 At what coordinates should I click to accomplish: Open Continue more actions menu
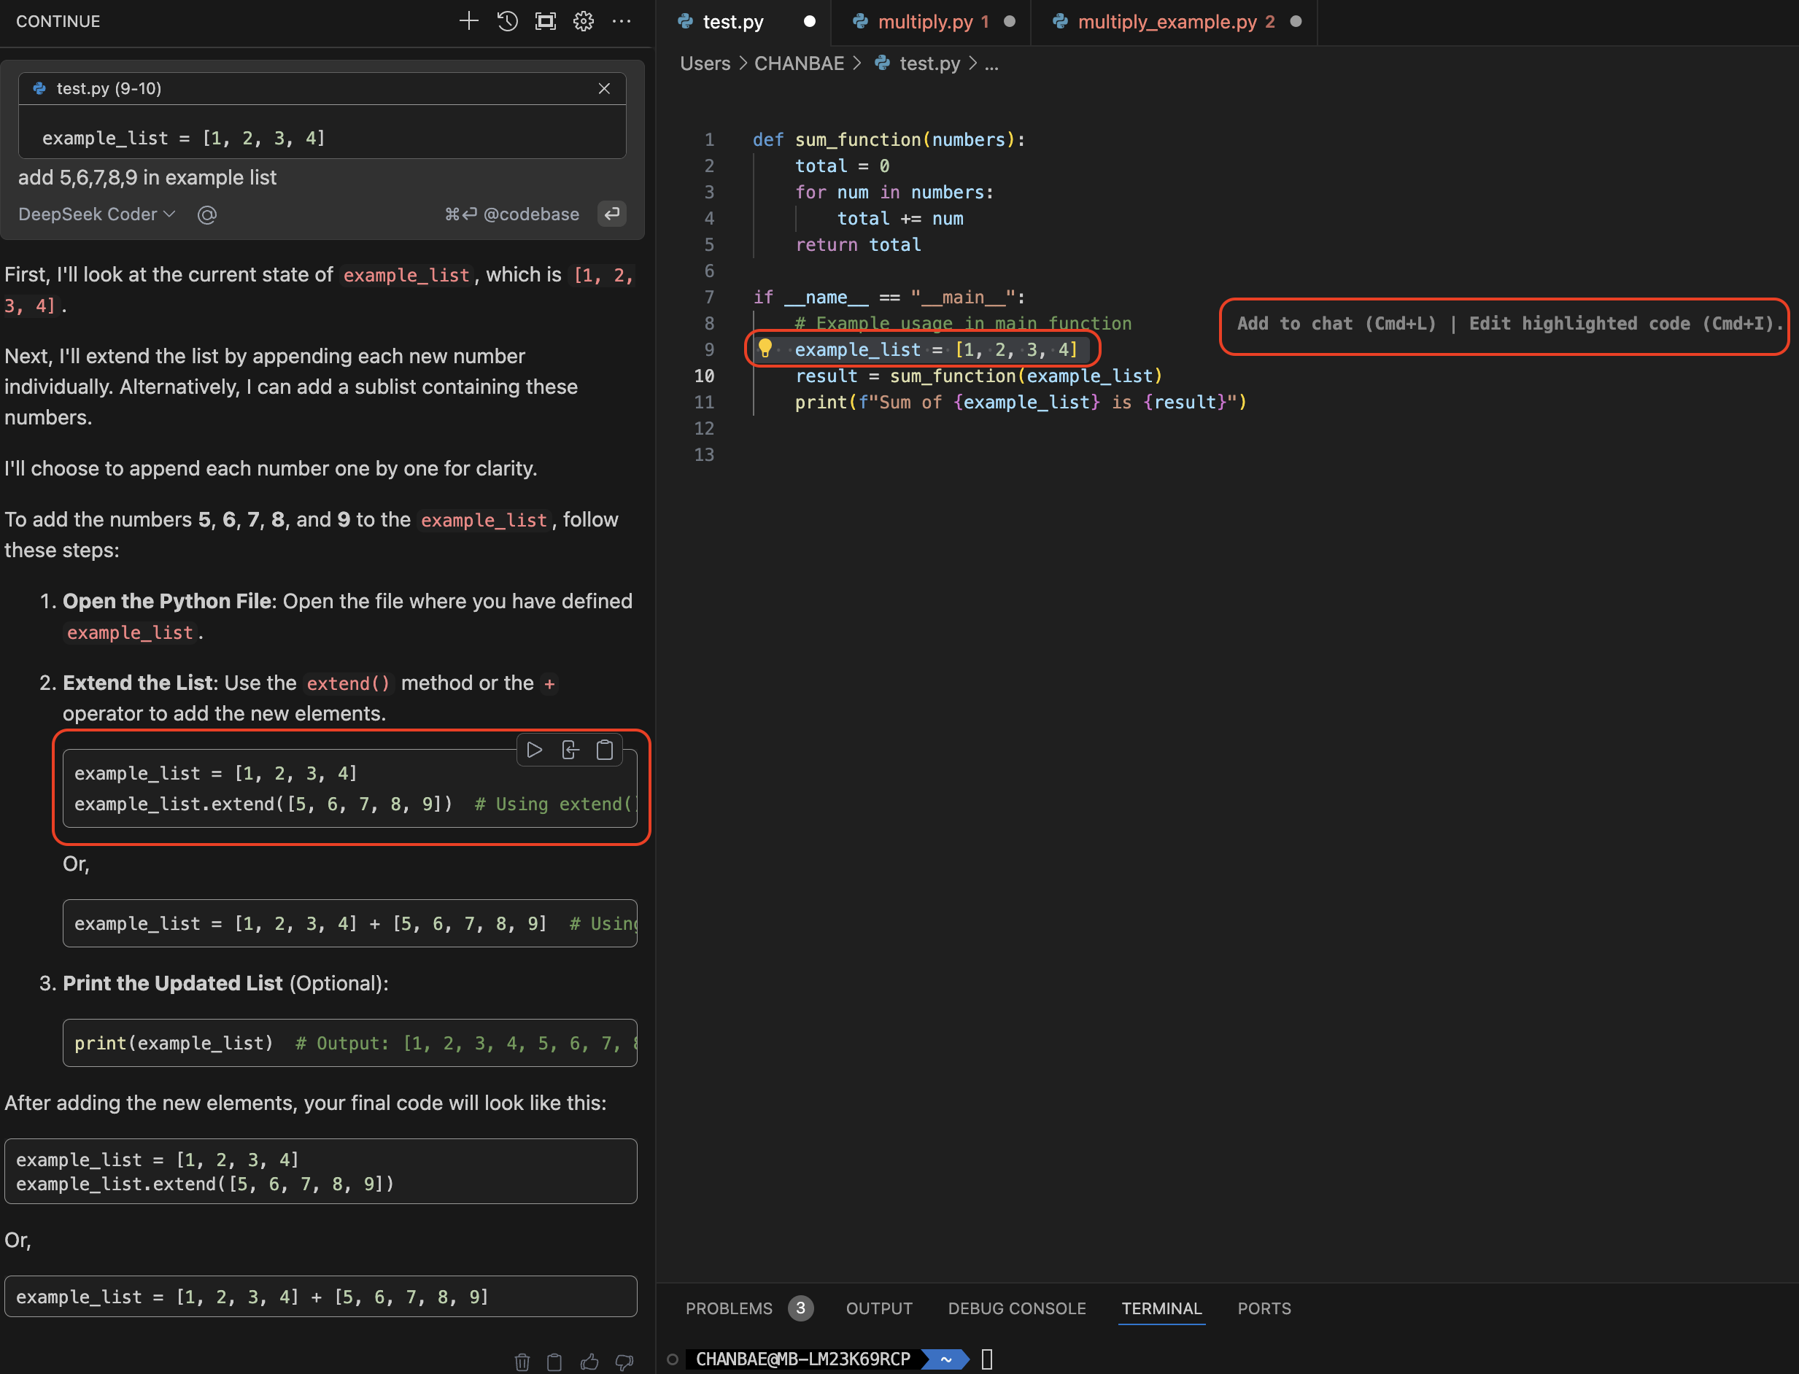[x=622, y=21]
